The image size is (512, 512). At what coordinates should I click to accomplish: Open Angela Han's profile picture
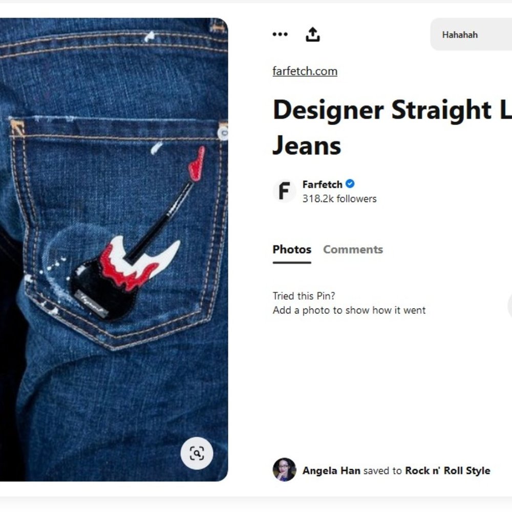284,470
